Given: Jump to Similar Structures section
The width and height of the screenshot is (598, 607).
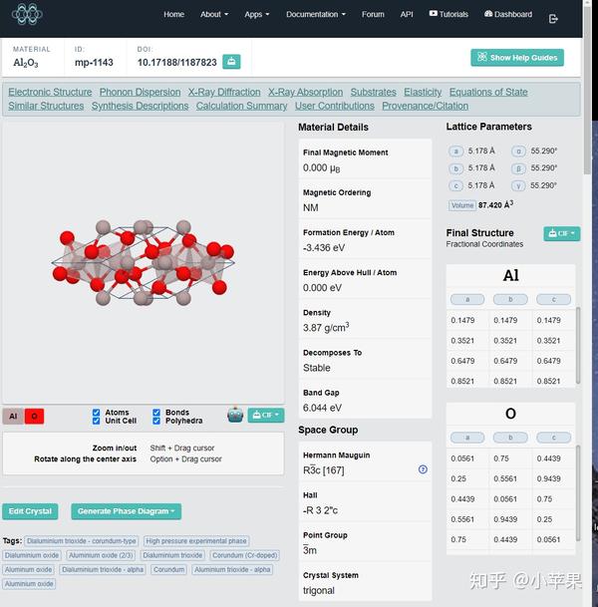Looking at the screenshot, I should point(46,106).
